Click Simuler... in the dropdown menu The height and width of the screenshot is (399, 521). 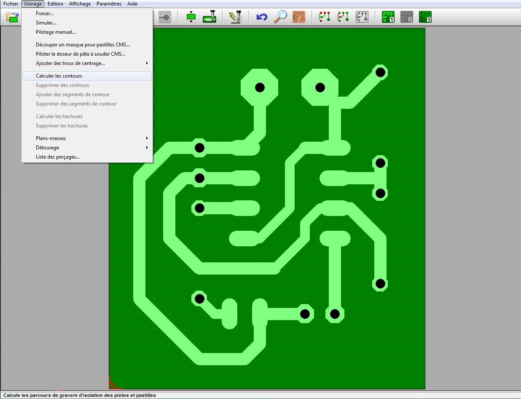click(46, 23)
